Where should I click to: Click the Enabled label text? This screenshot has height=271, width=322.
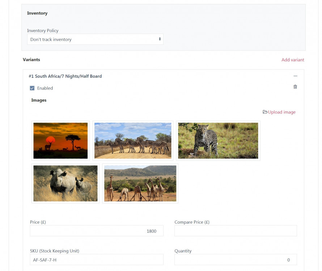[x=45, y=88]
